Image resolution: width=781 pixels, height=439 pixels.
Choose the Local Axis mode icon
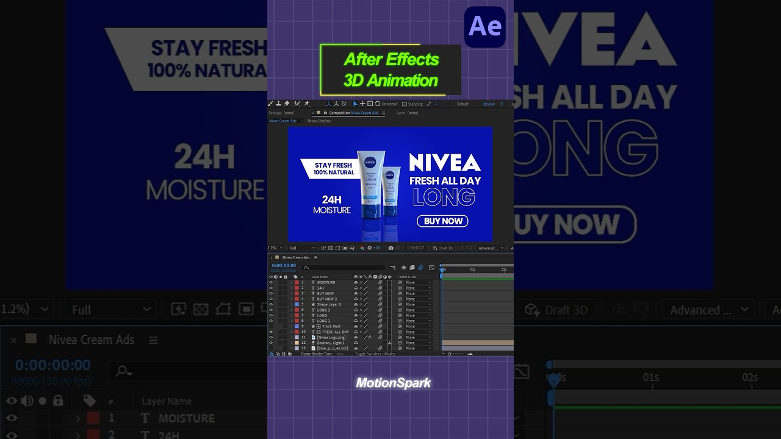pos(329,104)
